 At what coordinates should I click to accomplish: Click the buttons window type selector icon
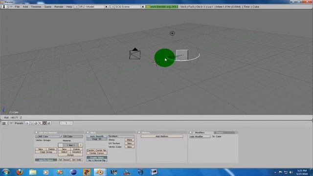5,123
